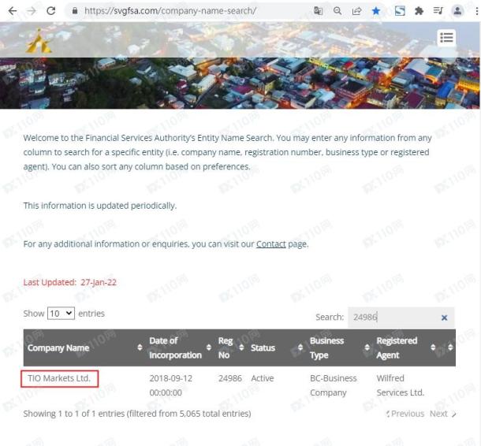Click the Search input containing 24986
This screenshot has width=481, height=446.
coord(401,318)
